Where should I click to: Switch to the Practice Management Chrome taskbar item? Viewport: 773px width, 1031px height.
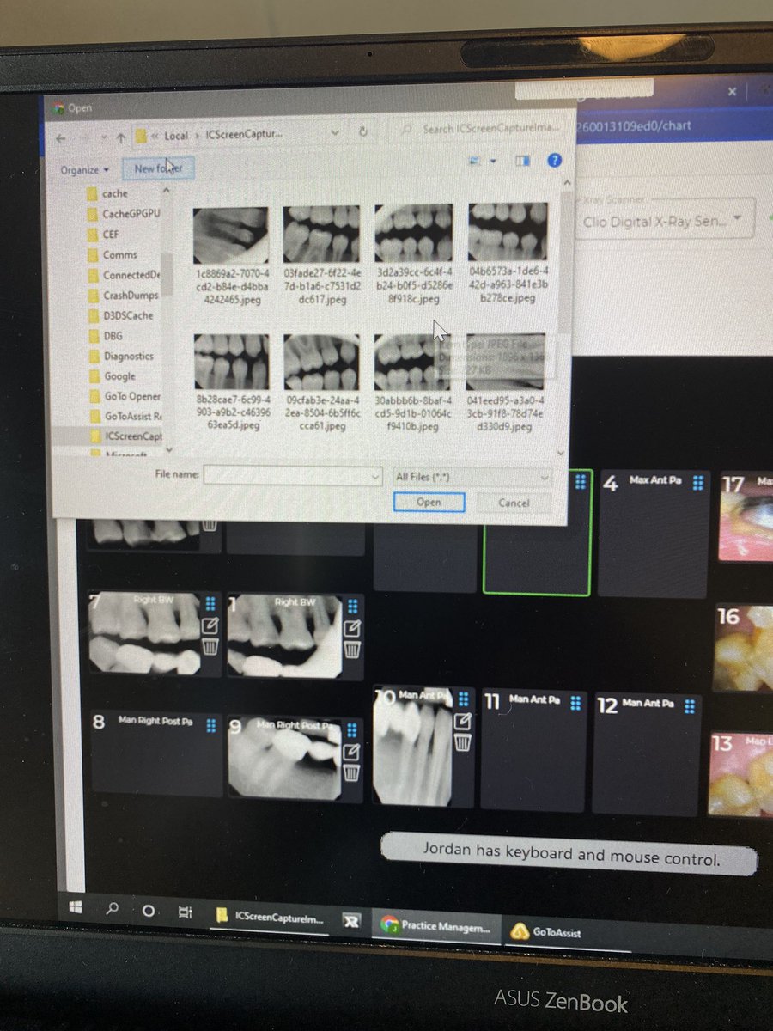click(x=438, y=926)
